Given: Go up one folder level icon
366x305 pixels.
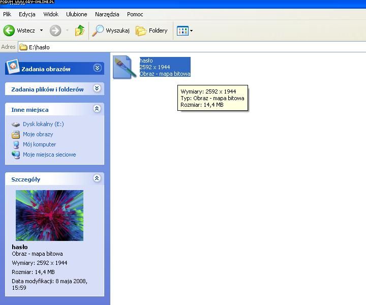Looking at the screenshot, I should (80, 30).
